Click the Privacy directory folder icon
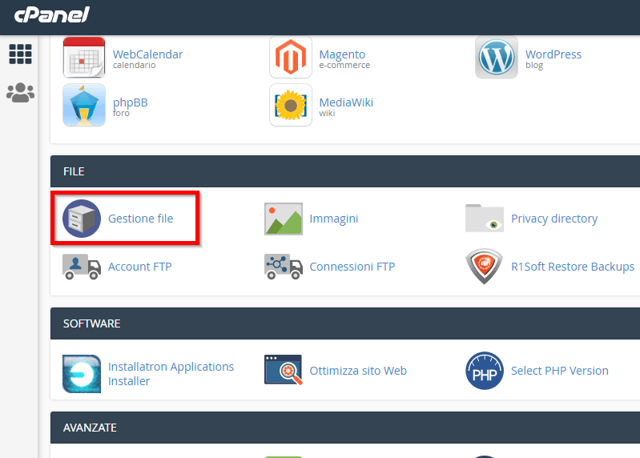 click(485, 219)
